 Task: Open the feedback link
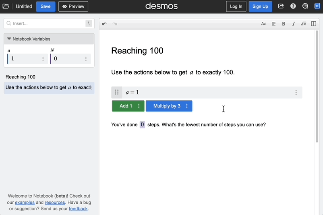coord(78,209)
